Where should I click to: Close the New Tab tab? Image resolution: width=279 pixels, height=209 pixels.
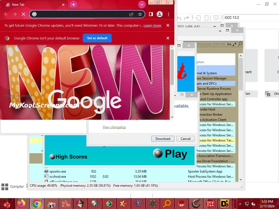tap(63, 5)
